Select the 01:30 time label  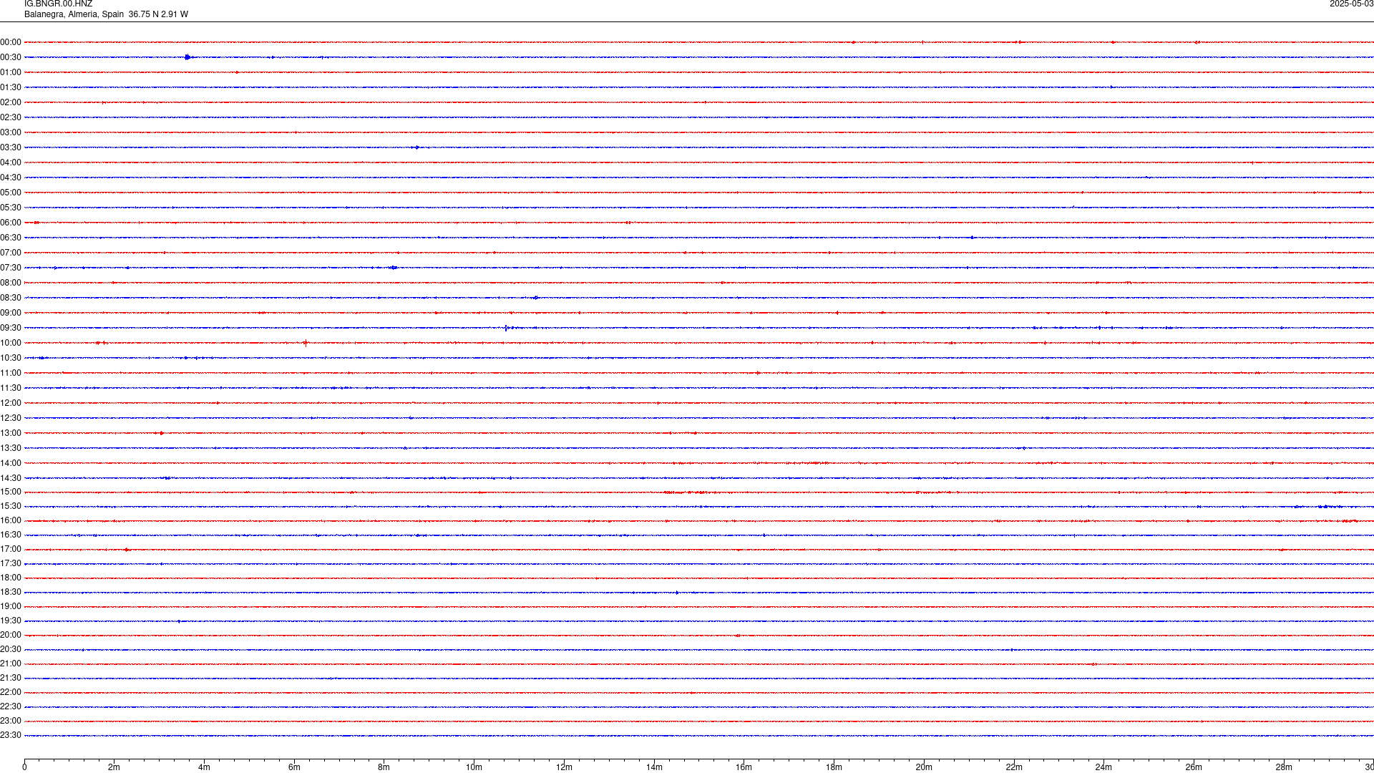click(x=11, y=87)
